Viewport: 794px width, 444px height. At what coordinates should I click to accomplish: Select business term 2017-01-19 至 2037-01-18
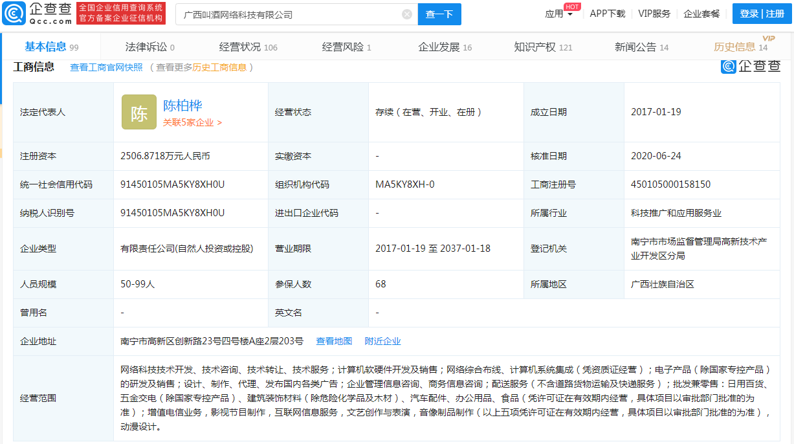433,249
